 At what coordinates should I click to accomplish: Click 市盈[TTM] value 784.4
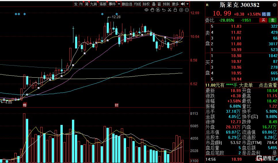click(272, 143)
